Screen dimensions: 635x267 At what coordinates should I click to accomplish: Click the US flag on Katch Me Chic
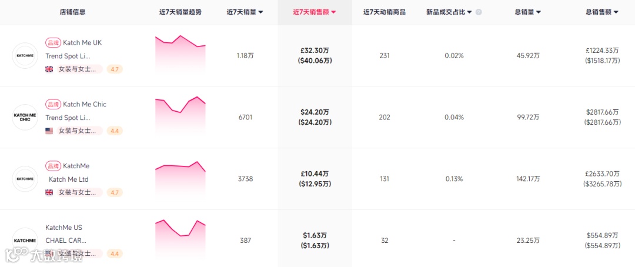49,131
